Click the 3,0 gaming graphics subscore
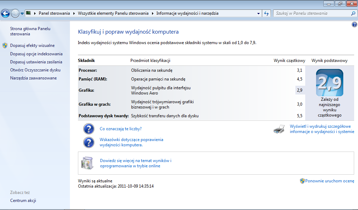 click(300, 104)
